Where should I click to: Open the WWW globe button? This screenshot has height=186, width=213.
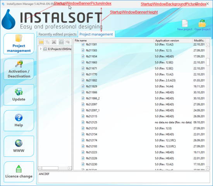point(19,146)
